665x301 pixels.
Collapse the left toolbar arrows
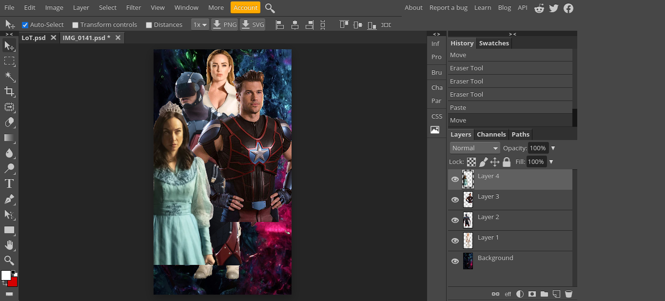[9, 34]
